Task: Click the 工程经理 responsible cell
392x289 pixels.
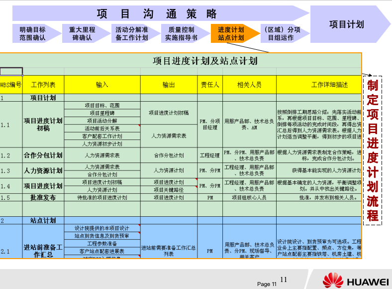Action: pyautogui.click(x=210, y=155)
